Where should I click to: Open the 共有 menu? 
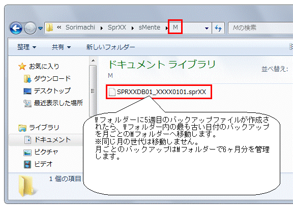61,47
